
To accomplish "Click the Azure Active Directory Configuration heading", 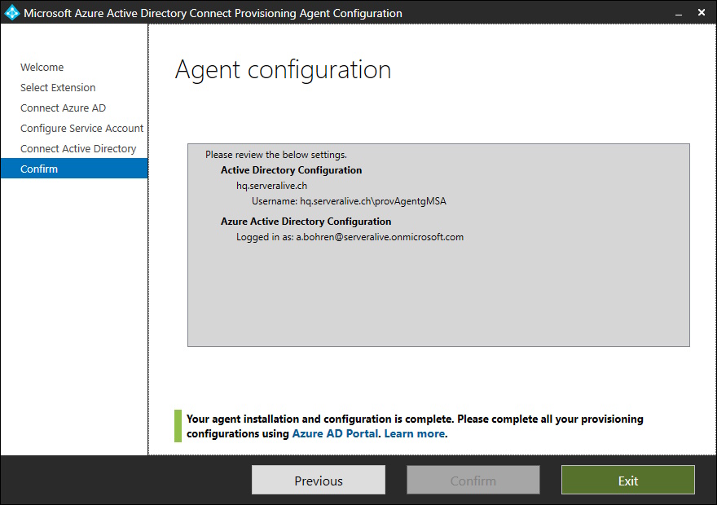I will coord(306,222).
